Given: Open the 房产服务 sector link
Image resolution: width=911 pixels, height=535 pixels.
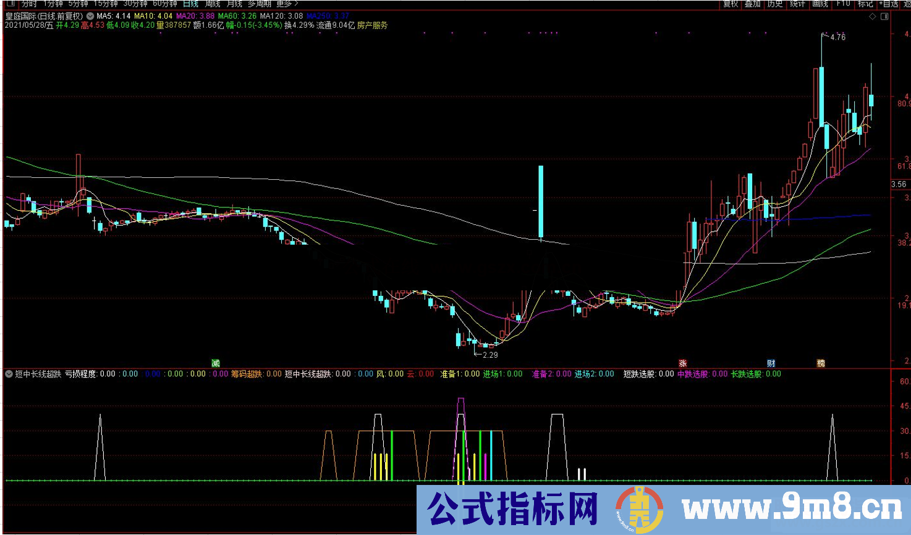Looking at the screenshot, I should click(371, 27).
